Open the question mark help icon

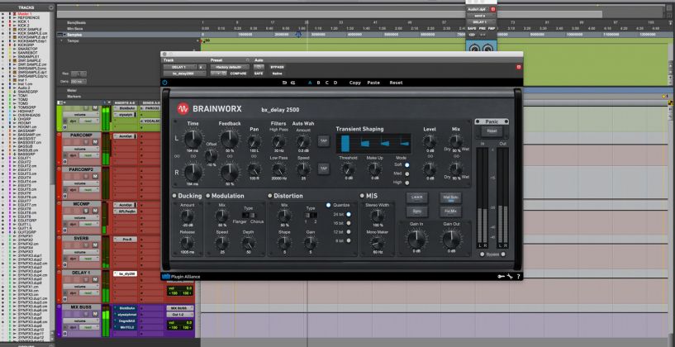pyautogui.click(x=518, y=277)
